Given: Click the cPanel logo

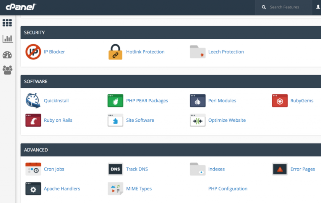Looking at the screenshot, I should coord(21,7).
